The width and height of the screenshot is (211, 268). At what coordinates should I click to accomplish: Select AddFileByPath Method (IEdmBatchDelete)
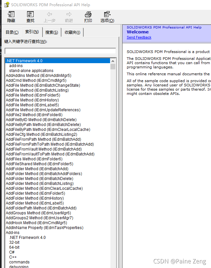pos(43,125)
